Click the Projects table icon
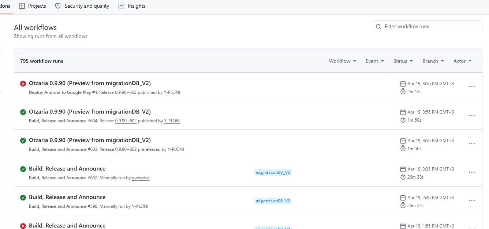 click(22, 6)
